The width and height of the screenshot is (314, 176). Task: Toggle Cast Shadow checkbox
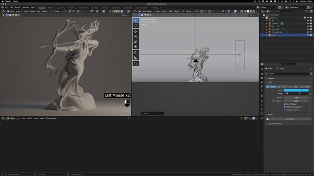285,104
